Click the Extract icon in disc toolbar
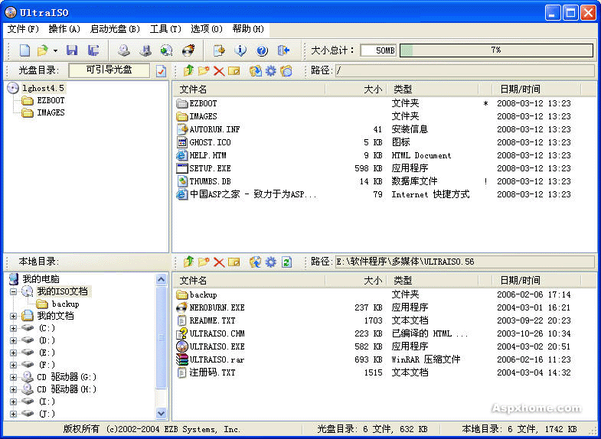Screen dimensions: 601x439 point(255,70)
